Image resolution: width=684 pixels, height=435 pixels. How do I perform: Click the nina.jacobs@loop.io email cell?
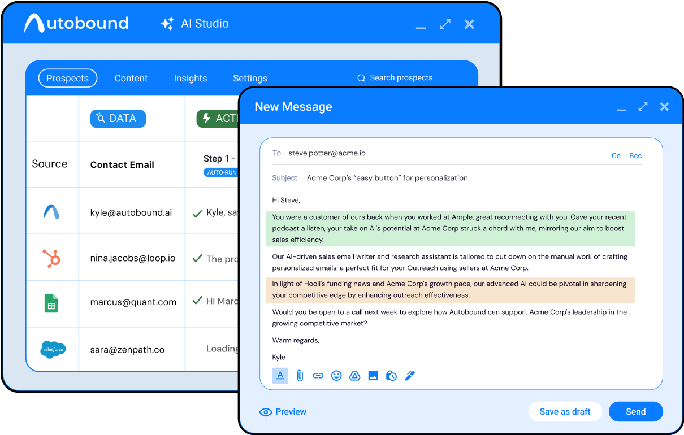click(x=133, y=258)
